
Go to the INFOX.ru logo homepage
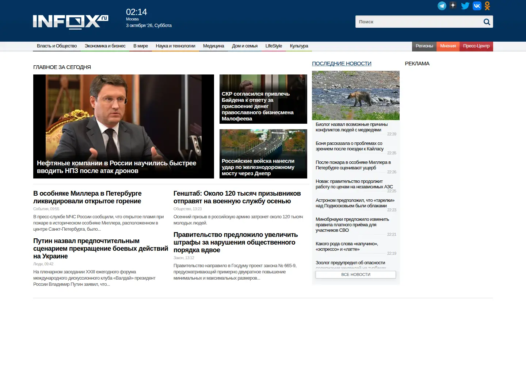coord(70,22)
